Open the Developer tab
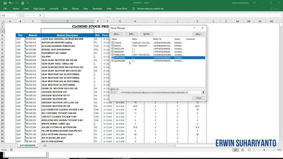Screen dimensions: 283x159 point(97,9)
